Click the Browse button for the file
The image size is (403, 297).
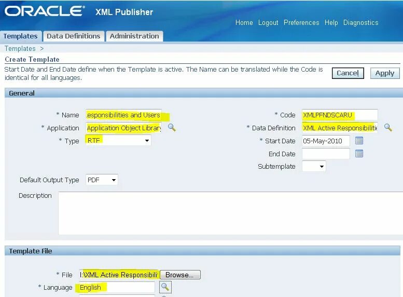click(180, 275)
